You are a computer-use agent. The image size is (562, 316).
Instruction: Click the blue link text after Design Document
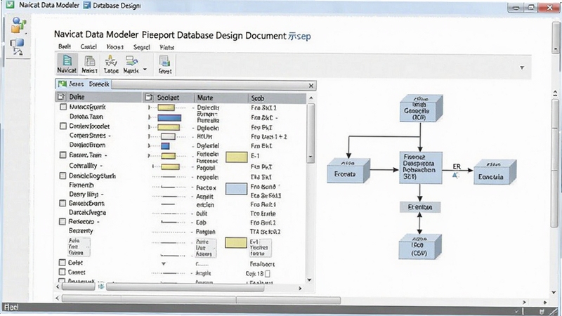299,37
